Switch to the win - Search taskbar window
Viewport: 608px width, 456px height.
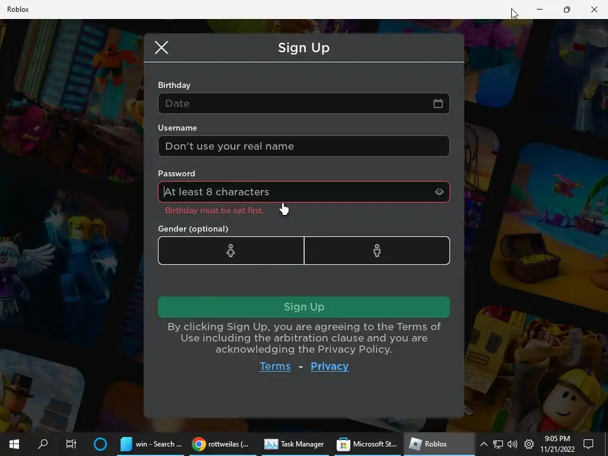coord(151,444)
